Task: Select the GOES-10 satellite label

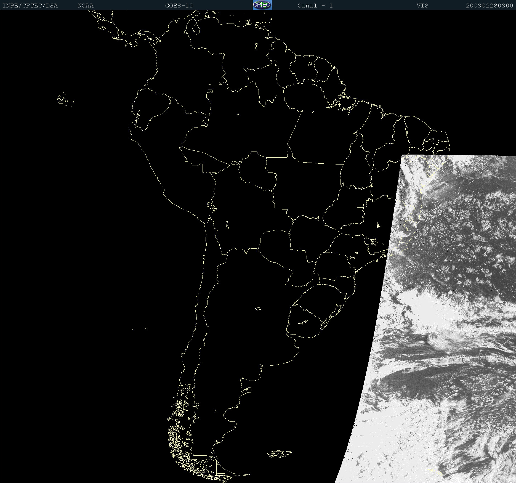Action: (x=179, y=6)
